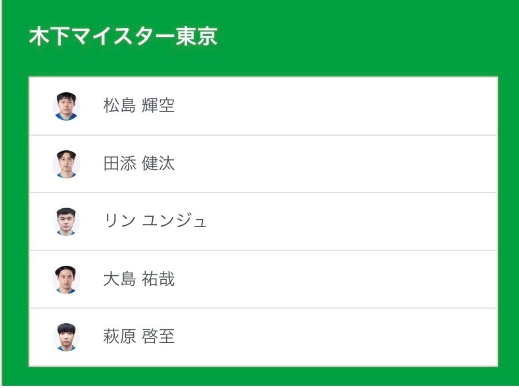Click the team title 木下マイスター東京

click(x=123, y=37)
